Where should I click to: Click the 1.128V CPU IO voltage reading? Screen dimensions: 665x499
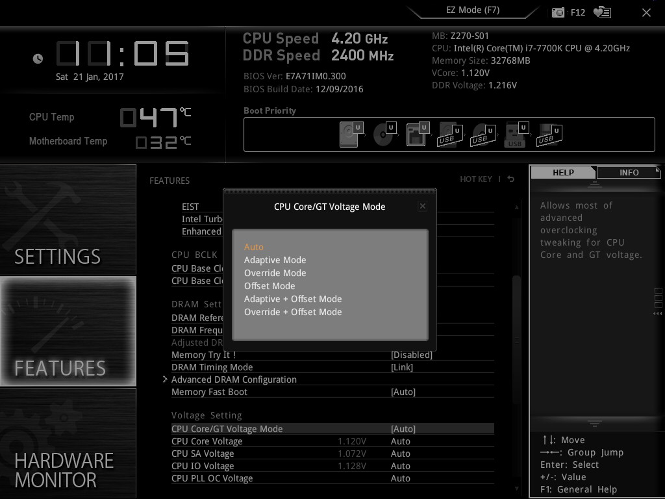pos(351,466)
